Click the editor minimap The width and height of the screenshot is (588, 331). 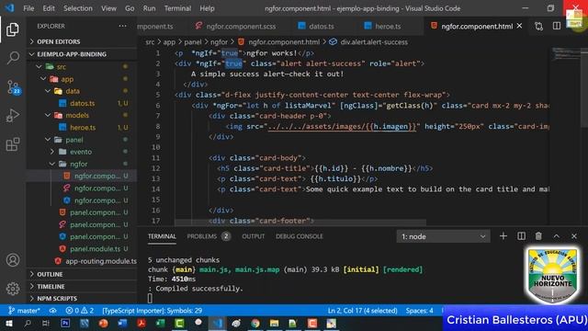point(566,54)
